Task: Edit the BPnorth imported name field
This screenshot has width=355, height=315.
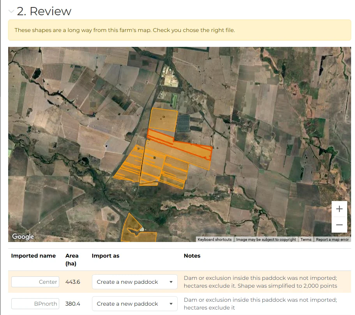Action: click(x=35, y=304)
